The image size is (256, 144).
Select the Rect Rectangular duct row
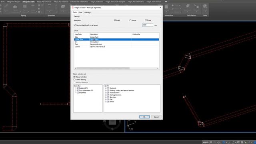pyautogui.click(x=116, y=44)
